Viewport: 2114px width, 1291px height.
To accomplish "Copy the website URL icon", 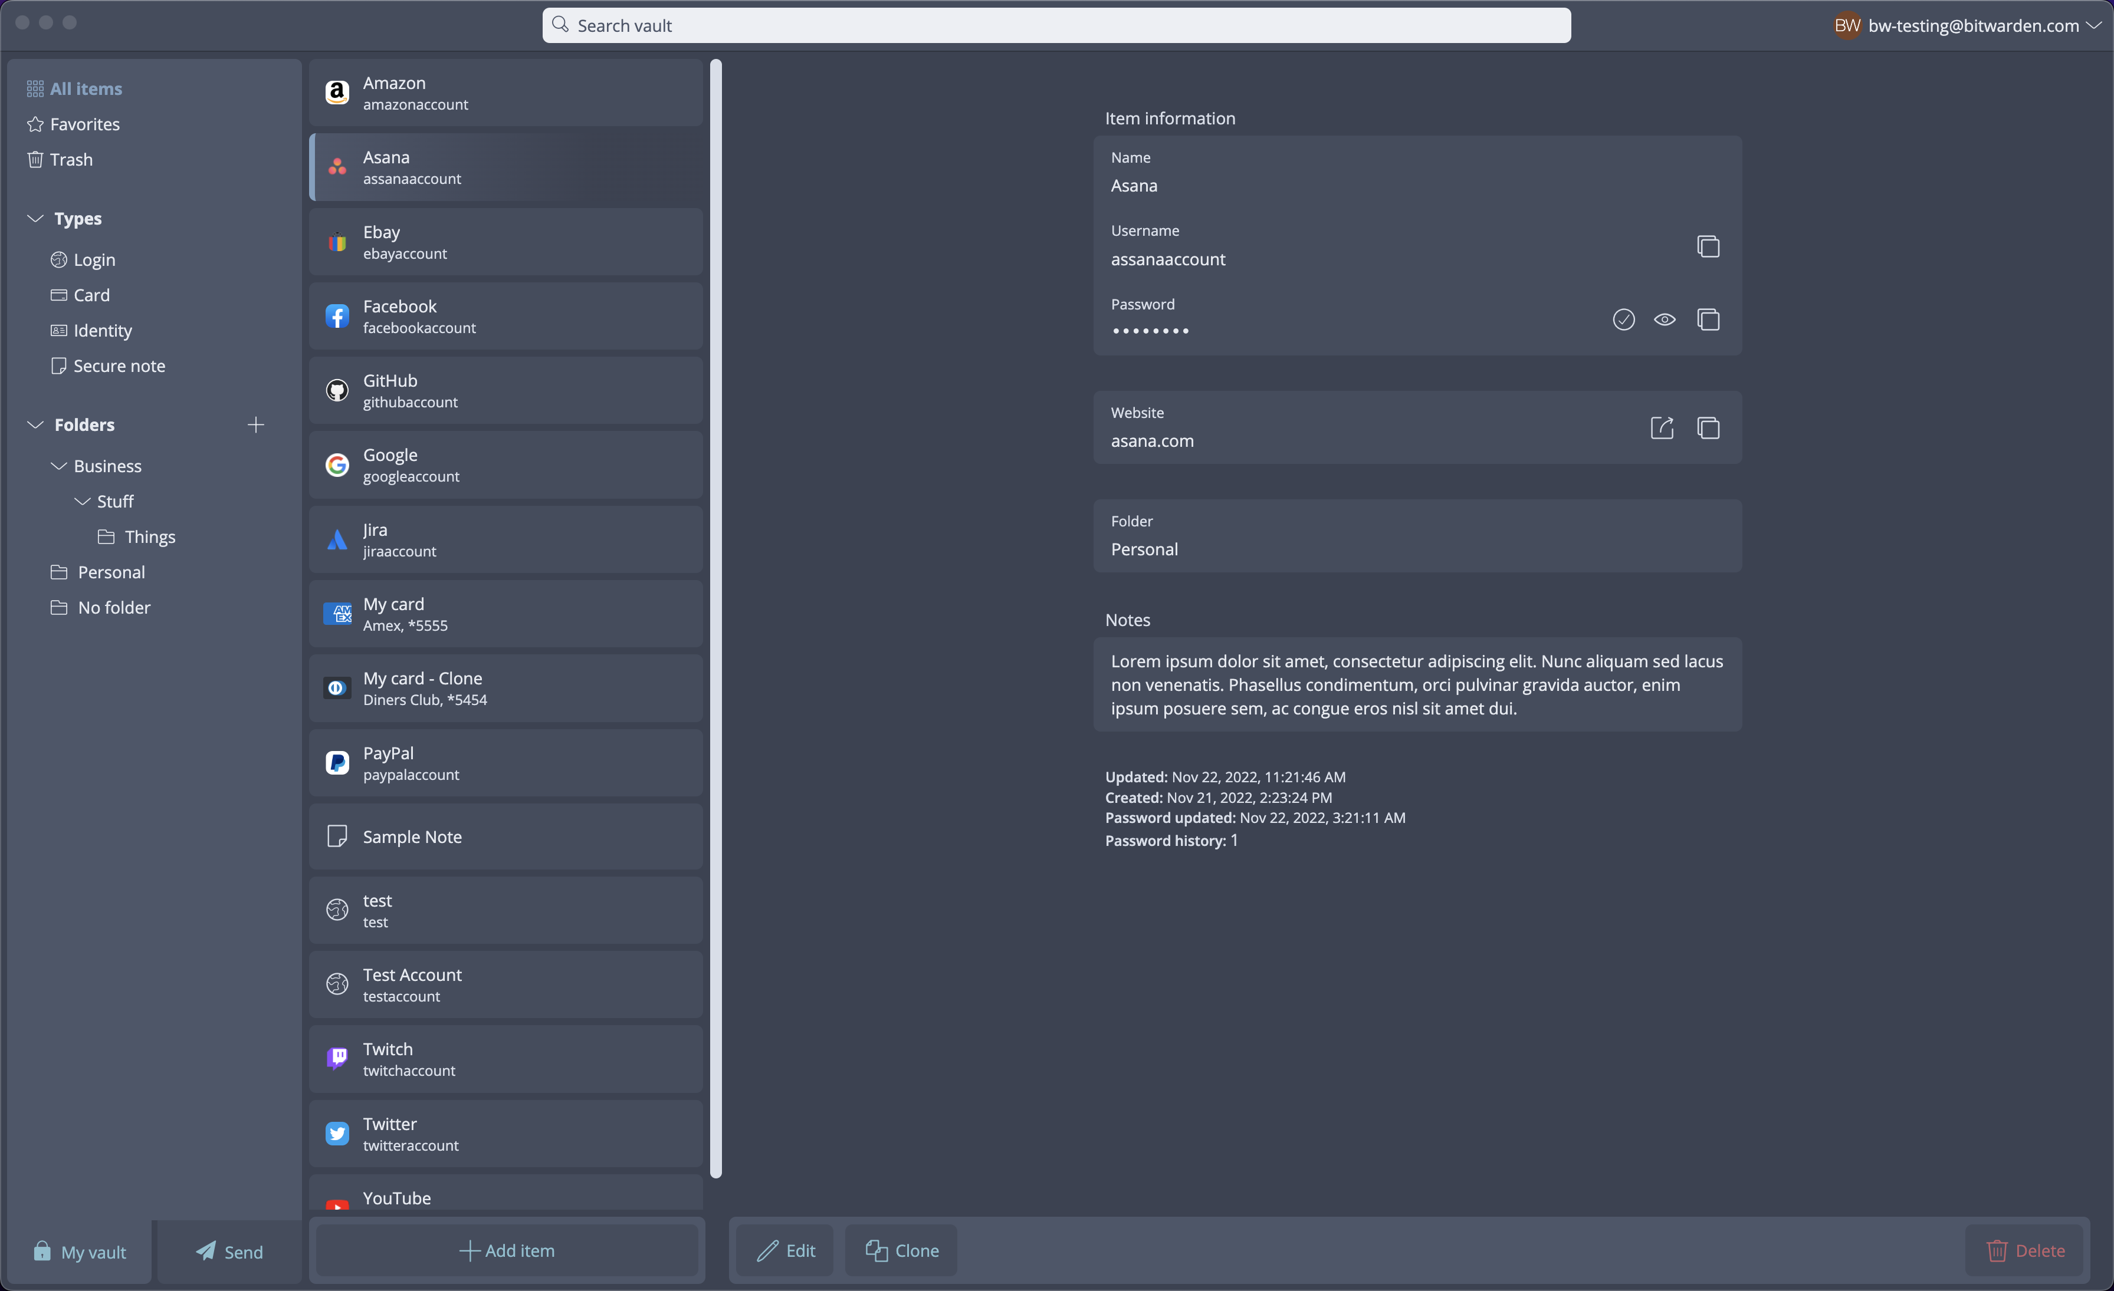I will pos(1708,428).
